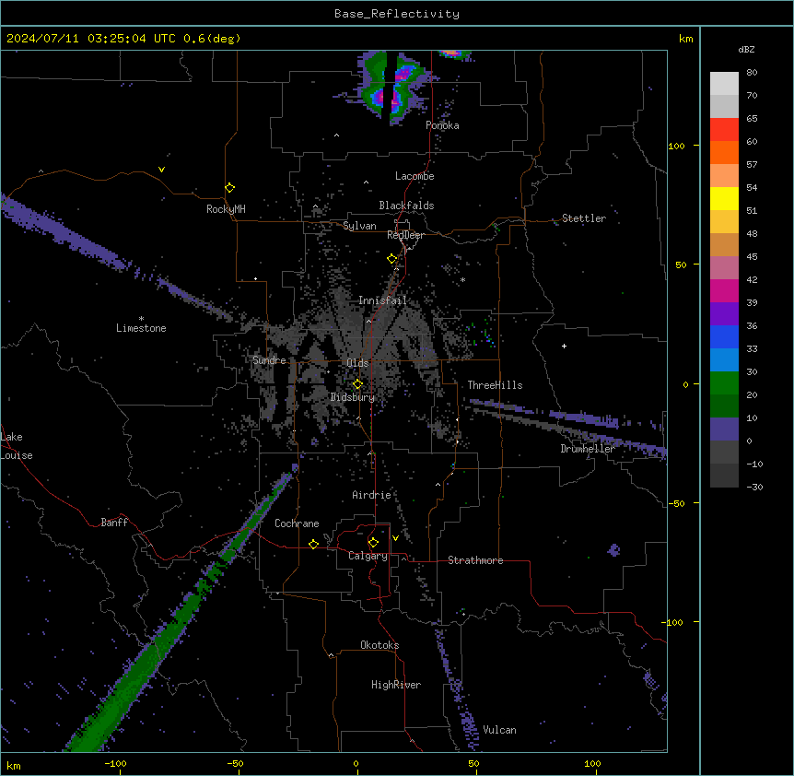Click the Lake Louise label
794x776 pixels.
pyautogui.click(x=17, y=446)
